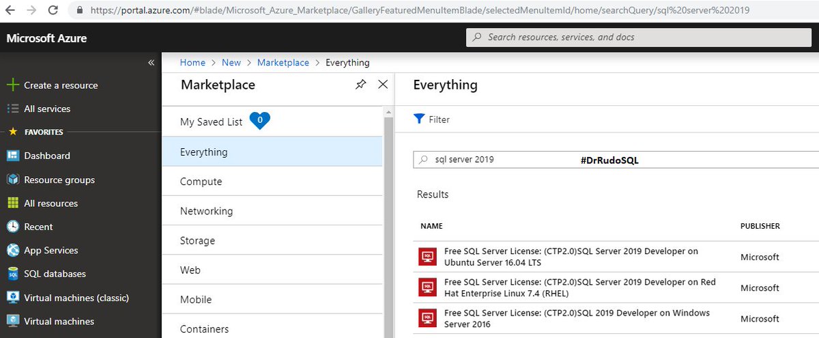Open the App Services globe icon
The image size is (819, 338).
click(12, 250)
